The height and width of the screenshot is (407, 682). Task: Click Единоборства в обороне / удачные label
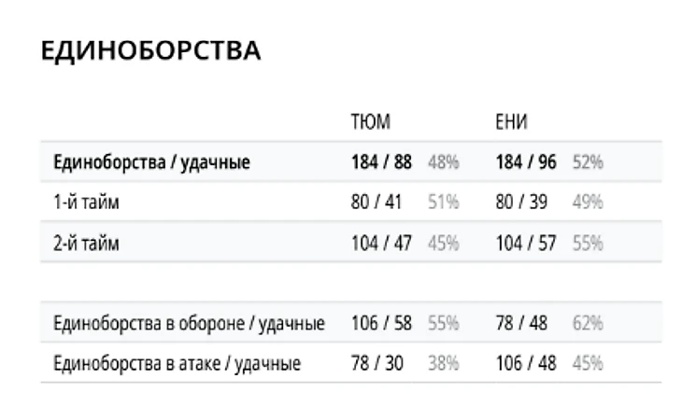(190, 324)
